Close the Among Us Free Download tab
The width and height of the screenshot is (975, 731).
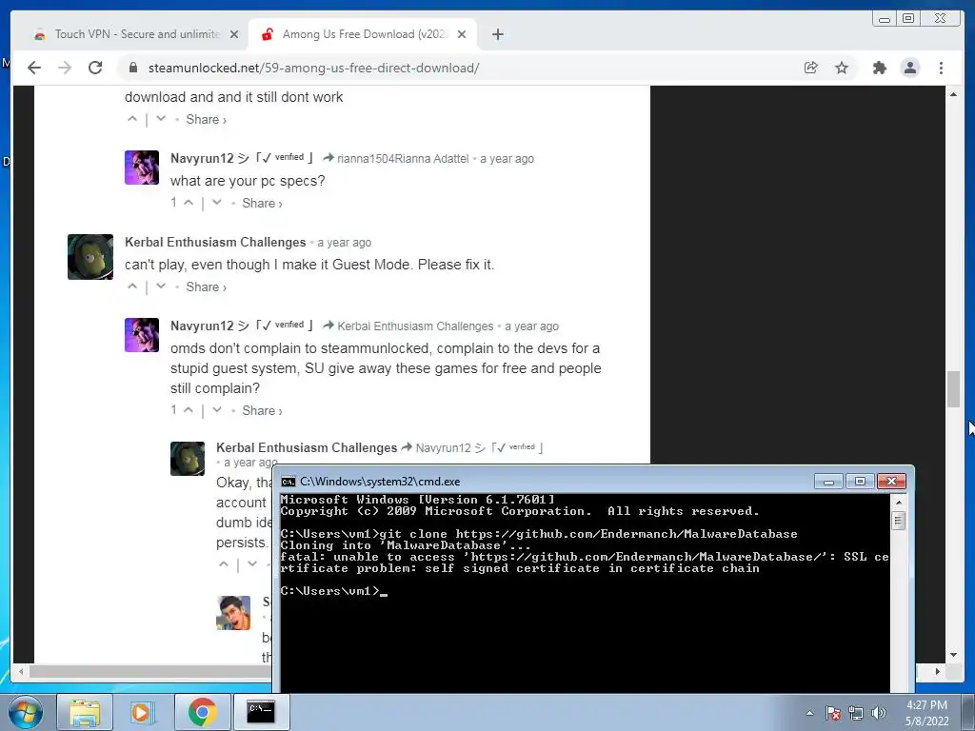[x=462, y=34]
